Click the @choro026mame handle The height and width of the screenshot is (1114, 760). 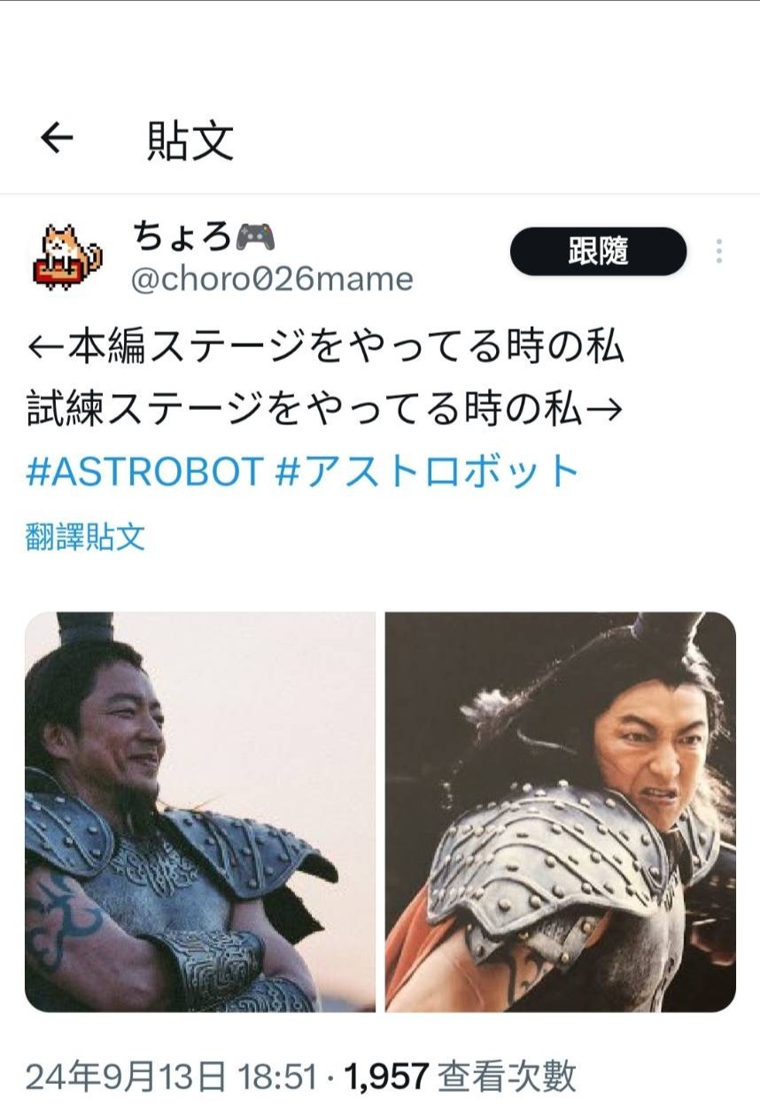[x=272, y=280]
